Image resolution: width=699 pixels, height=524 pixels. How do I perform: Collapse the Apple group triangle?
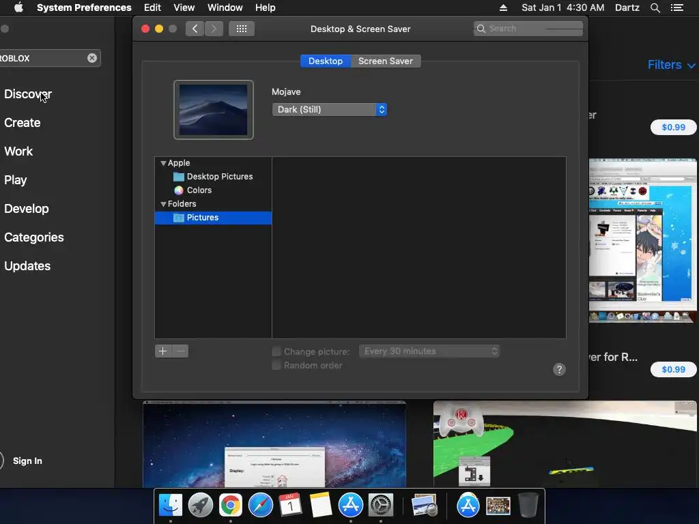point(163,163)
